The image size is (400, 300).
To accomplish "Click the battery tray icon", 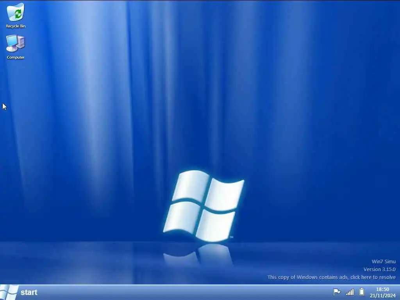I will coord(362,291).
